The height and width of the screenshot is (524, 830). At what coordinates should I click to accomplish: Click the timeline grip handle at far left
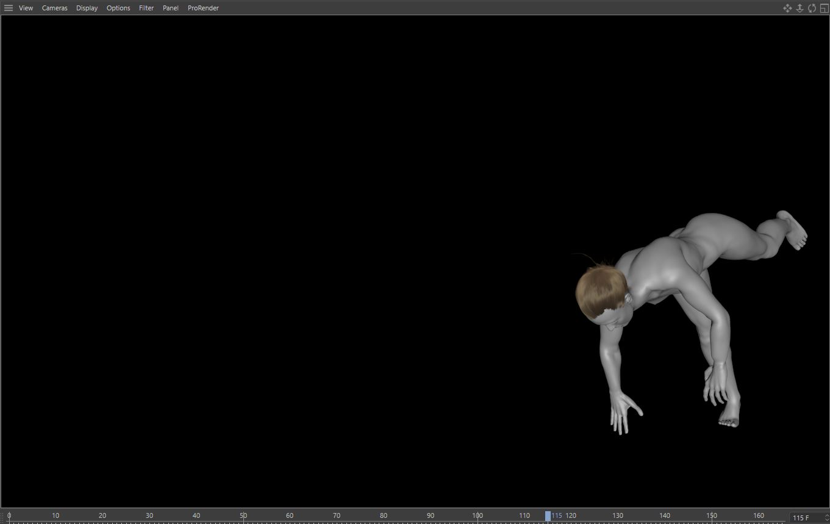[x=2, y=517]
